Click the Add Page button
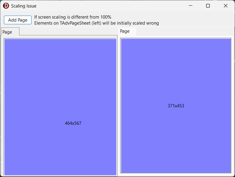Viewport: 235px width, 177px height. [18, 20]
